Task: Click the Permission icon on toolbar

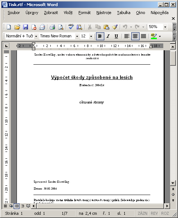Action: coord(34,27)
